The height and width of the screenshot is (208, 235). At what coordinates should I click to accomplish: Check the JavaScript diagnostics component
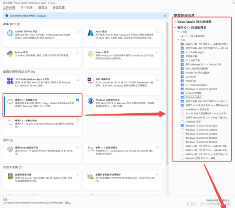pos(182,121)
